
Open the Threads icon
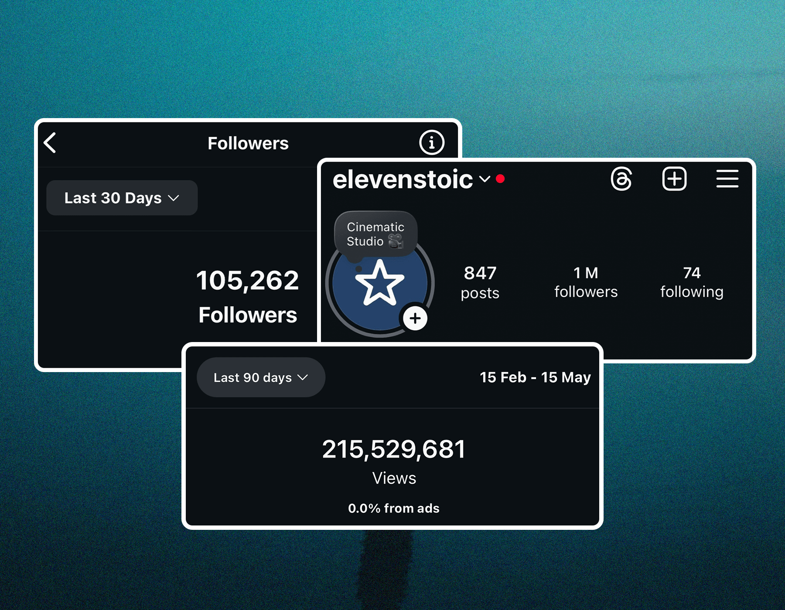pyautogui.click(x=621, y=179)
